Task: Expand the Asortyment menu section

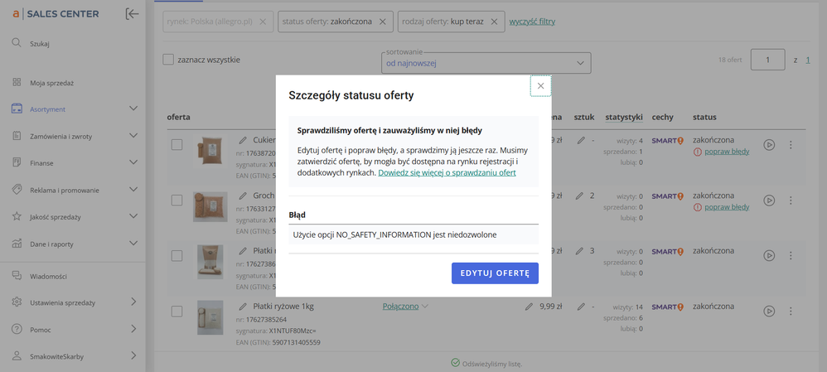Action: 133,109
